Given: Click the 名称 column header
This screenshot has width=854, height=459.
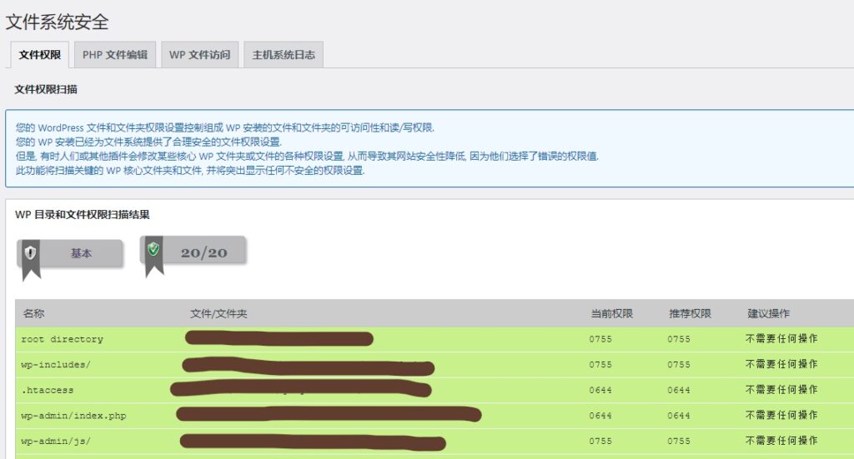Looking at the screenshot, I should tap(33, 314).
